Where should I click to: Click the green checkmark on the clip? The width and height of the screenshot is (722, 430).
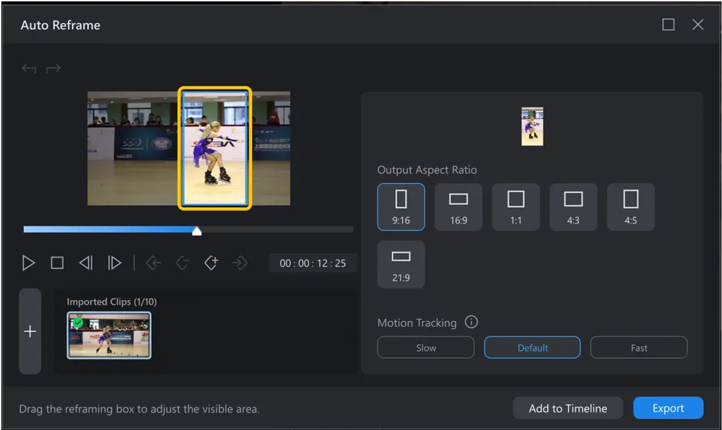78,322
